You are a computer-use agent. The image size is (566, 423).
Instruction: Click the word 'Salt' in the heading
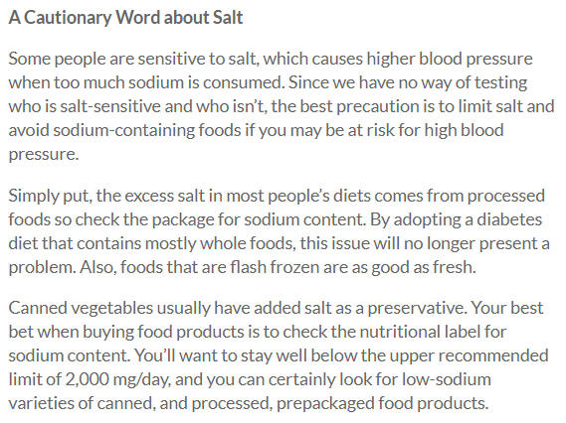click(228, 17)
